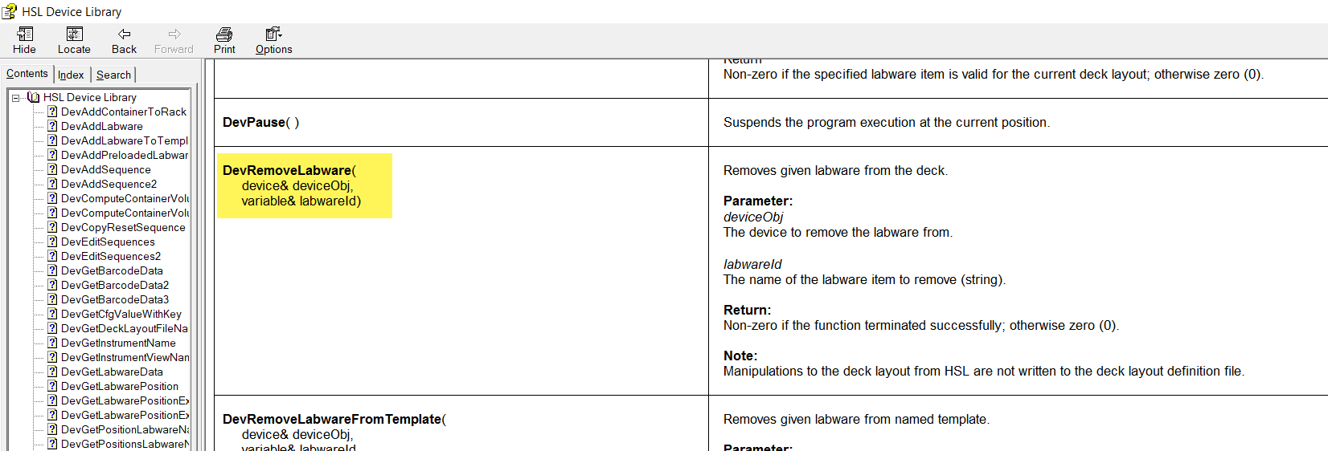The height and width of the screenshot is (451, 1328).
Task: Open the DevEditSequences topic in tree
Action: tap(108, 242)
